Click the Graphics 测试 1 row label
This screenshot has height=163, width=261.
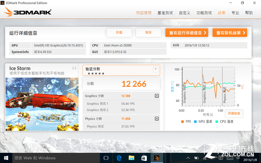pyautogui.click(x=97, y=104)
